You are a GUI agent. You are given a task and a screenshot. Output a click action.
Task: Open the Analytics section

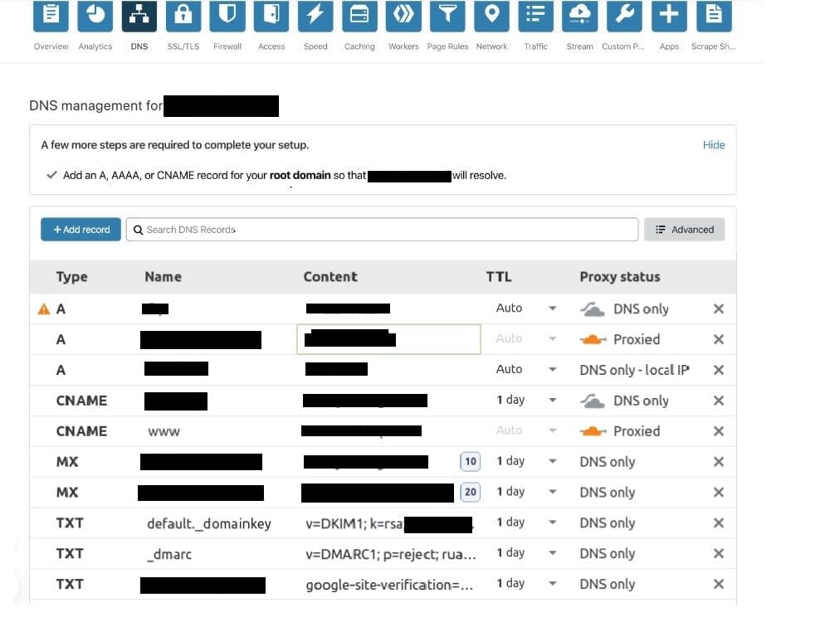pos(95,15)
